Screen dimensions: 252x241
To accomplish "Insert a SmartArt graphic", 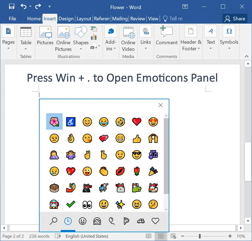I will tap(94, 29).
